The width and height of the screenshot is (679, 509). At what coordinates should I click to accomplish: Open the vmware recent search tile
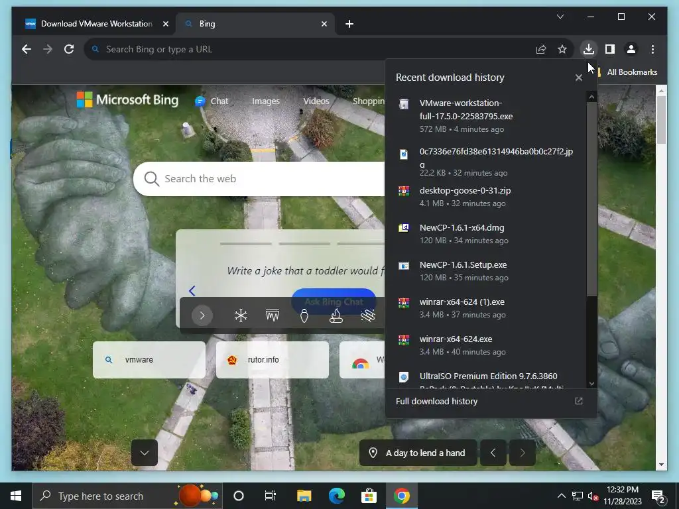tap(149, 360)
